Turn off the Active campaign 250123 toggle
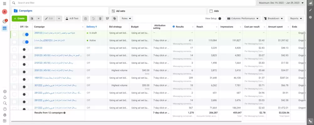This screenshot has height=125, width=314. [x=25, y=42]
